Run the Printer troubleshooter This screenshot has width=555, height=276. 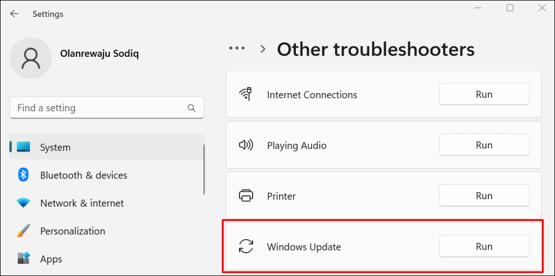tap(483, 196)
